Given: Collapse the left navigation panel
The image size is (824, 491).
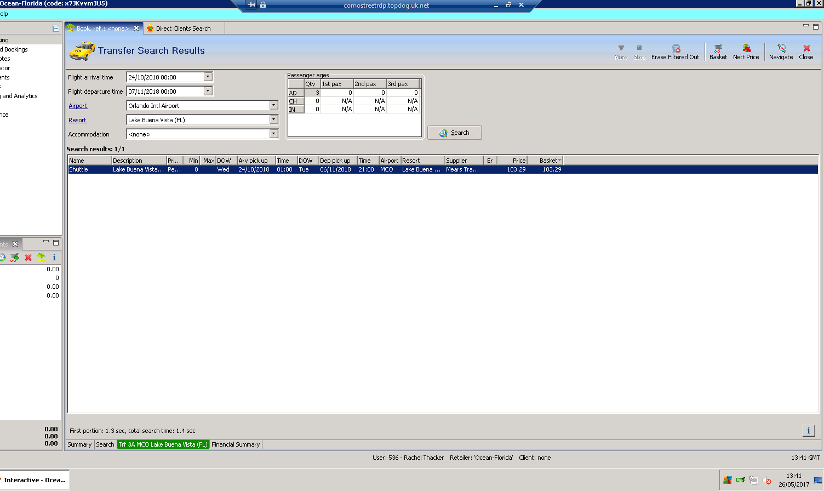Looking at the screenshot, I should 55,28.
